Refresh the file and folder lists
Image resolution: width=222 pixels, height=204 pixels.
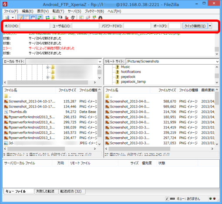47,18
